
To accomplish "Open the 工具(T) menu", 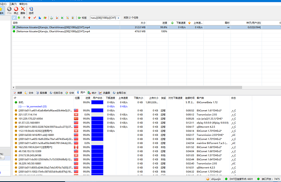I will click(x=13, y=4).
